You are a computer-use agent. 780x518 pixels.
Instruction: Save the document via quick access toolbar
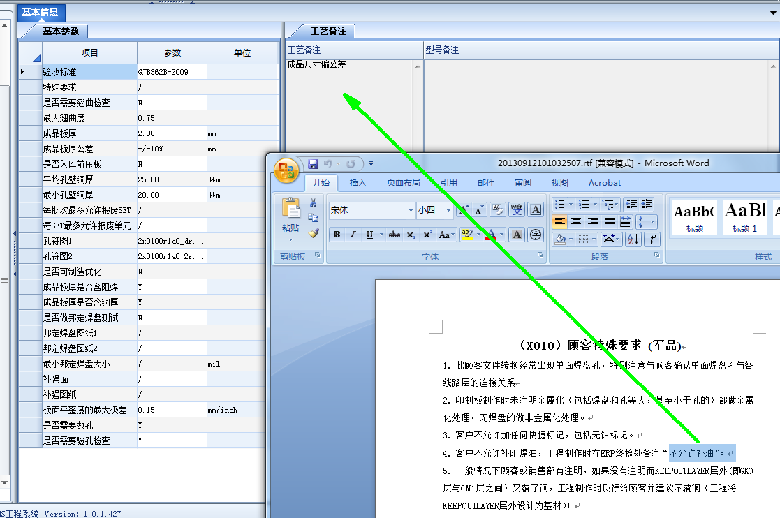coord(313,163)
